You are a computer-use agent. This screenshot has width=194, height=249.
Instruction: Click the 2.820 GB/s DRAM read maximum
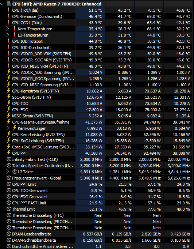pos(151,234)
